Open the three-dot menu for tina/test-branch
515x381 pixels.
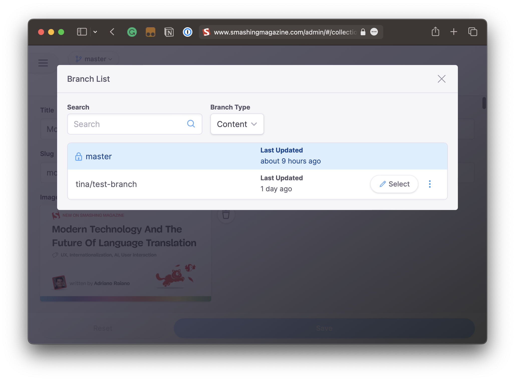(x=430, y=184)
